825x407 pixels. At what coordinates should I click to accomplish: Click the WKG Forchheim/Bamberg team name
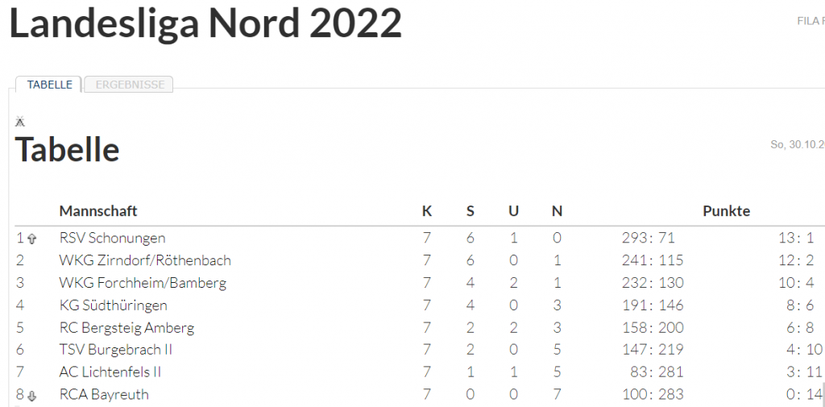pos(143,283)
